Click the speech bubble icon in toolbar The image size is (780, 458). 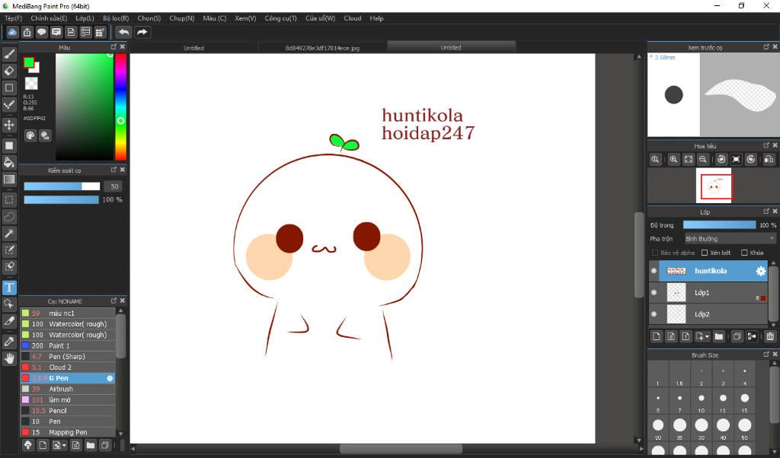(42, 32)
